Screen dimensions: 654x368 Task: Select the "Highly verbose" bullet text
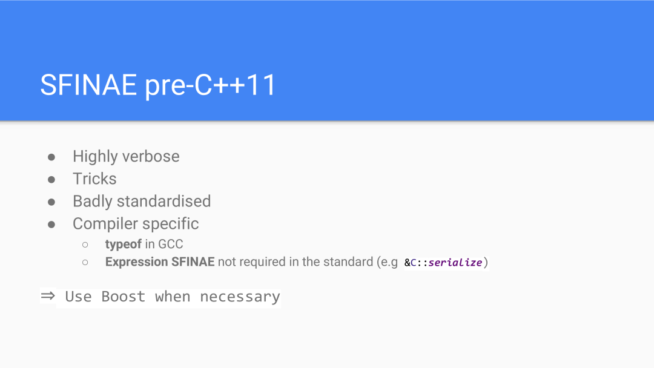pos(126,156)
